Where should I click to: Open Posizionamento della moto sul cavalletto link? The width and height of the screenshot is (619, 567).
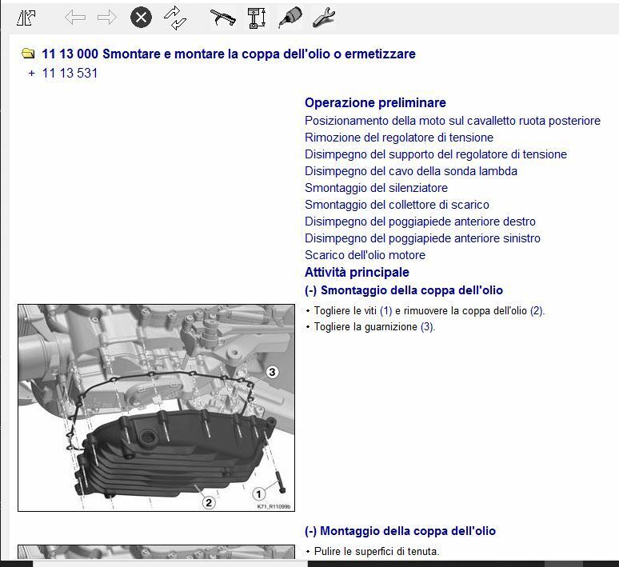[452, 121]
